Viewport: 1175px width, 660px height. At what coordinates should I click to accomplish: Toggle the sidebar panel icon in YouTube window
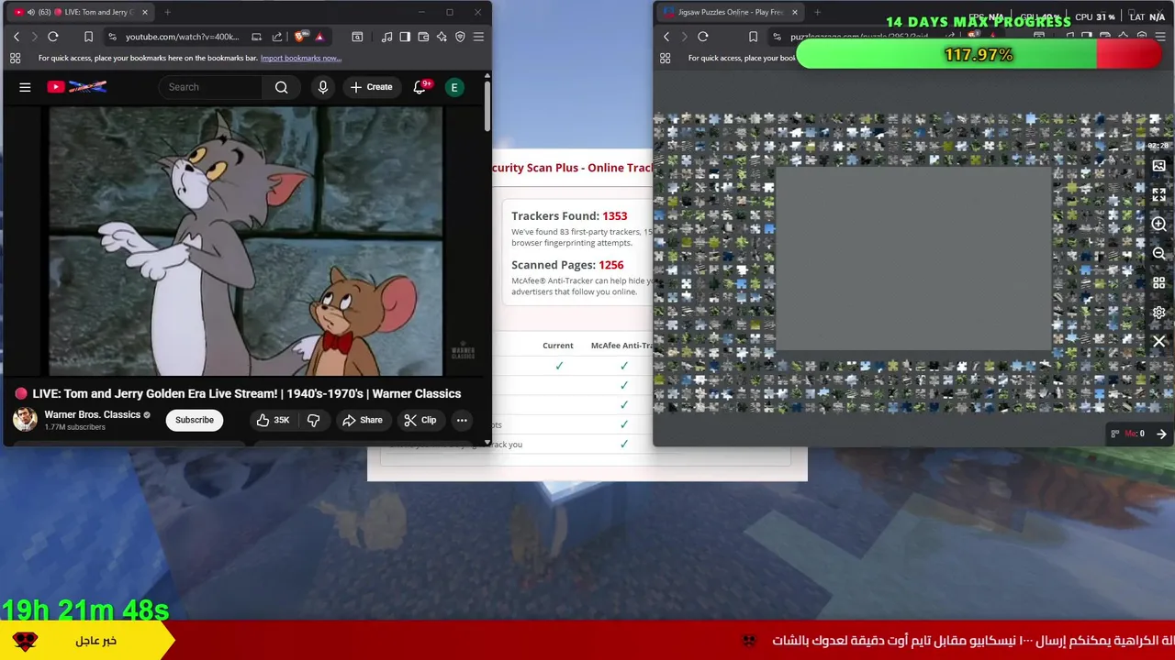pyautogui.click(x=405, y=37)
